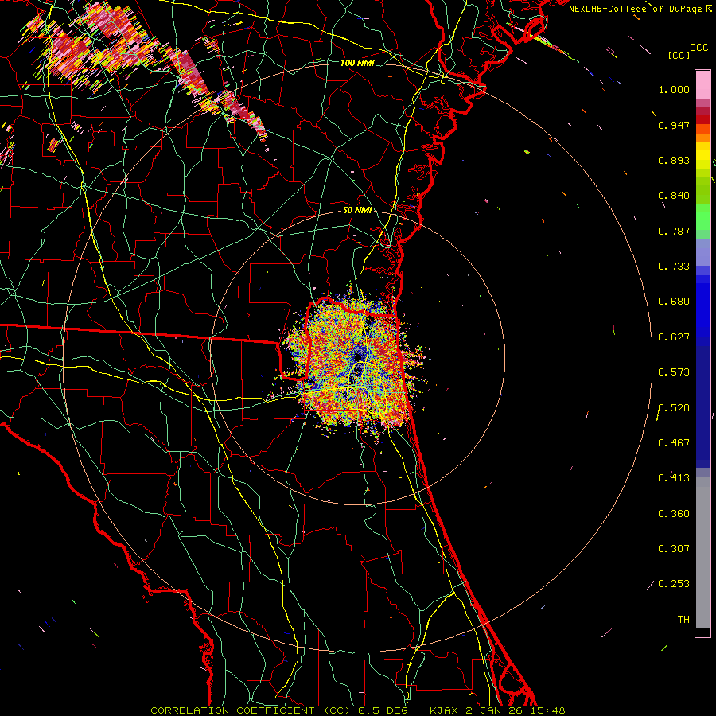Click the TH threshold label
Viewport: 716px width, 716px height.
tap(683, 620)
